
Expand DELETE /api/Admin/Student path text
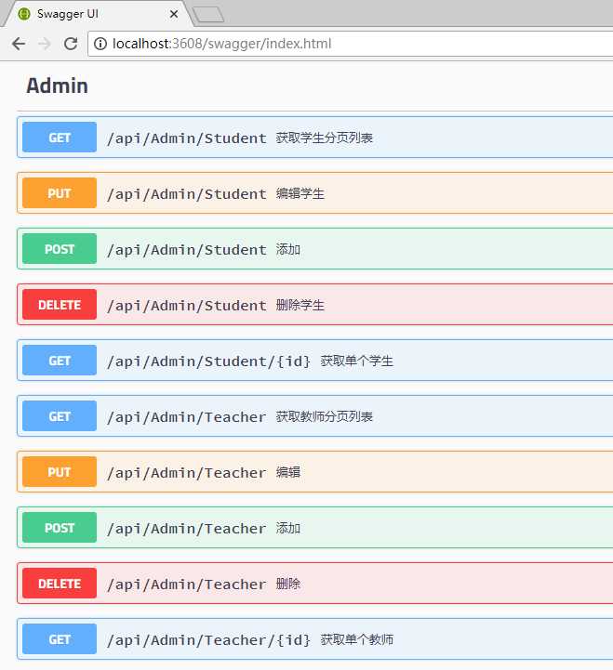187,306
